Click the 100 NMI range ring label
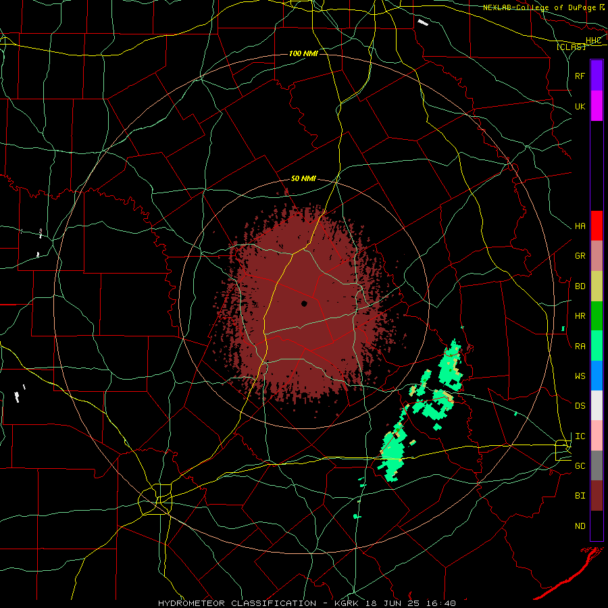Image resolution: width=608 pixels, height=608 pixels. 303,53
